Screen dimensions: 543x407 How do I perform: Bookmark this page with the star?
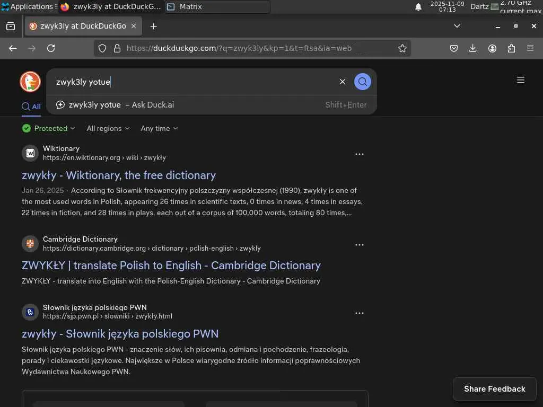point(402,48)
